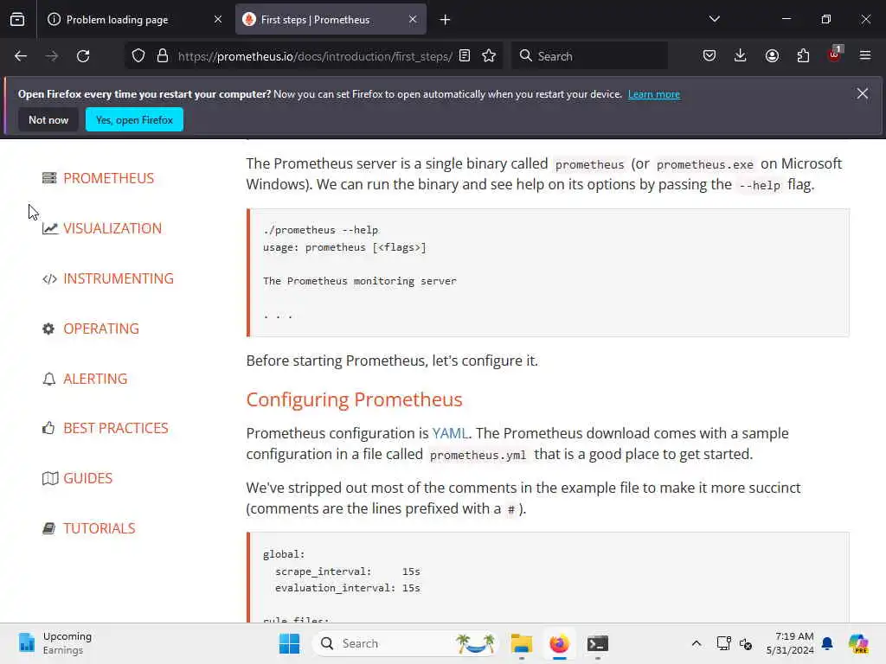Image resolution: width=886 pixels, height=664 pixels.
Task: Click the ./prometheus --help code line
Action: [x=320, y=230]
